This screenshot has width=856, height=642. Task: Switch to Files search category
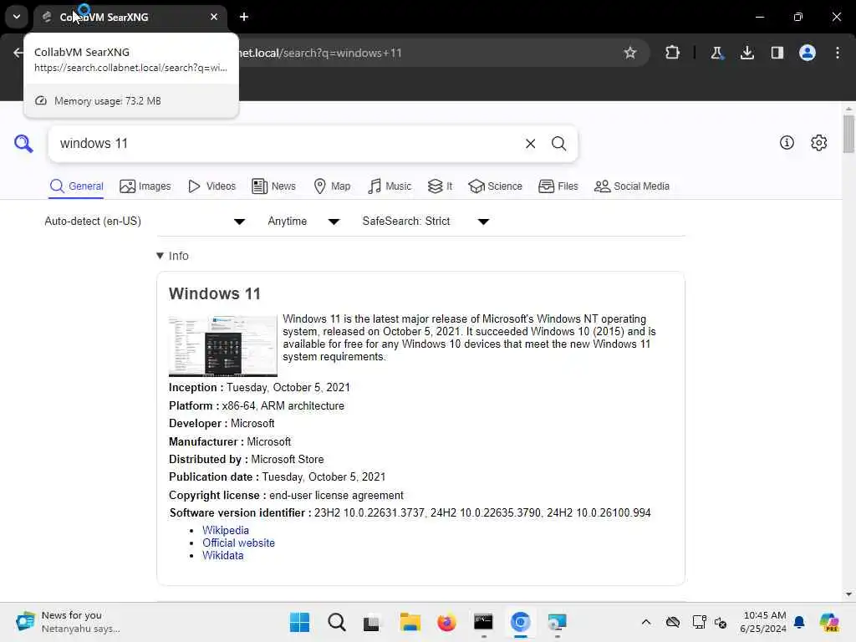pos(558,186)
